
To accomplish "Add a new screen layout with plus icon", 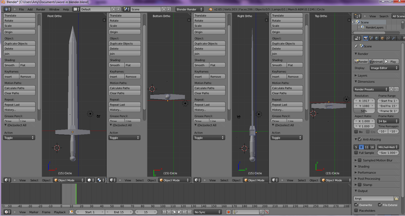I will pyautogui.click(x=114, y=9).
